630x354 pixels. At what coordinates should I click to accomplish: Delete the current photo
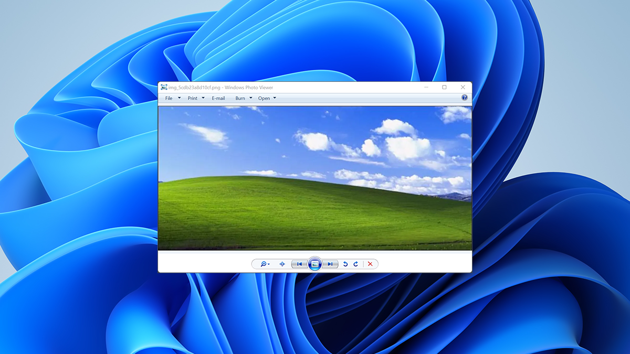click(371, 264)
